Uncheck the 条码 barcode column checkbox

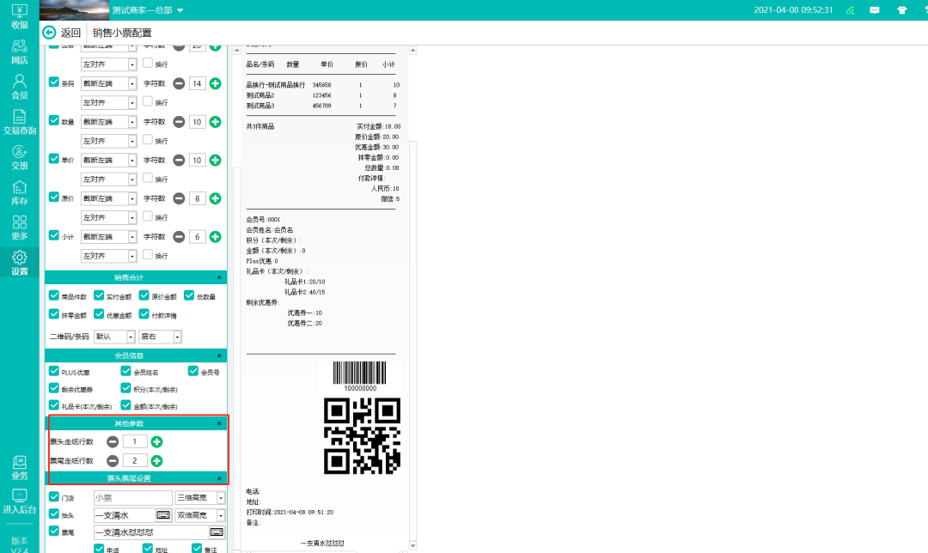(54, 83)
